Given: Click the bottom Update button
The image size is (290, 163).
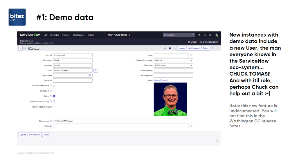Looking at the screenshot, I should click(x=23, y=135).
